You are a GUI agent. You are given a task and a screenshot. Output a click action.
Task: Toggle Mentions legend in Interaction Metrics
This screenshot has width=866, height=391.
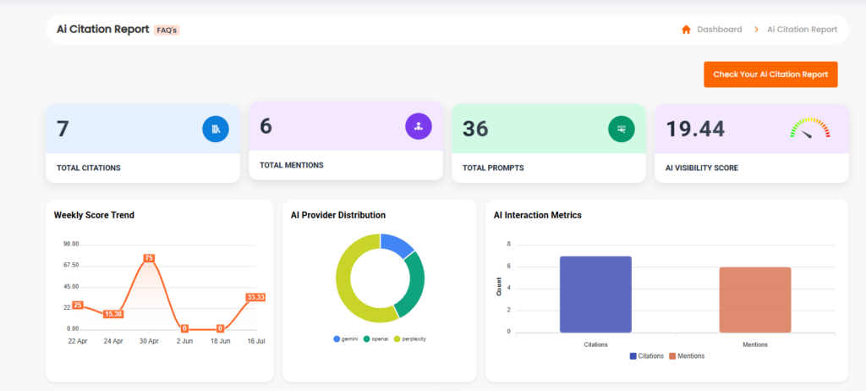(x=687, y=356)
